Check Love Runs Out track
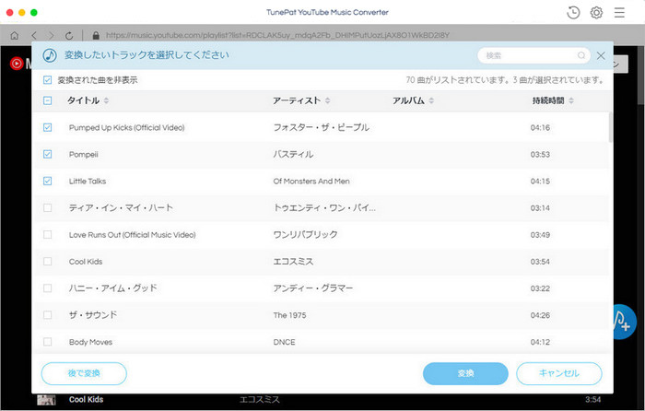Image resolution: width=645 pixels, height=411 pixels. pos(47,234)
